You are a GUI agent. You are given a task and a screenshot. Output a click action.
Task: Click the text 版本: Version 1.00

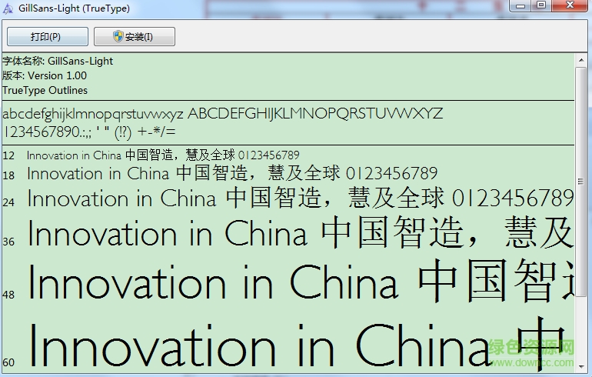45,75
